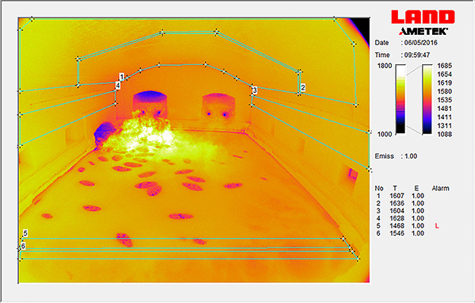This screenshot has width=475, height=303.
Task: Click the Emiss 1.00 value
Action: point(411,156)
